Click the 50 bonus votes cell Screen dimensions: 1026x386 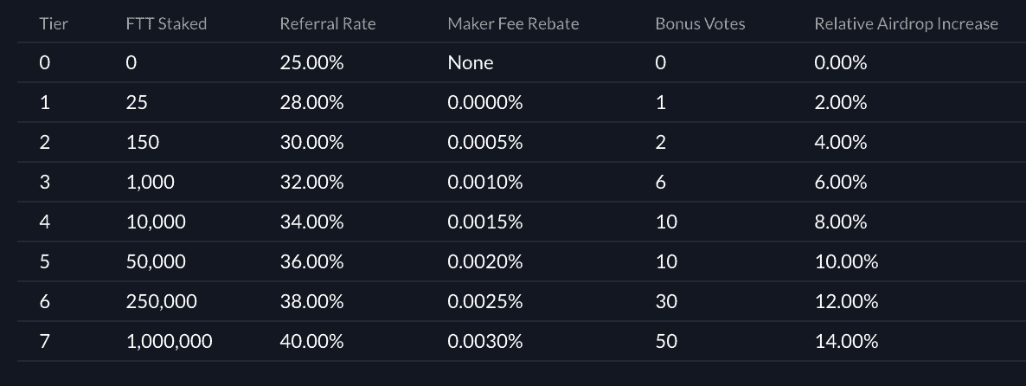(666, 341)
